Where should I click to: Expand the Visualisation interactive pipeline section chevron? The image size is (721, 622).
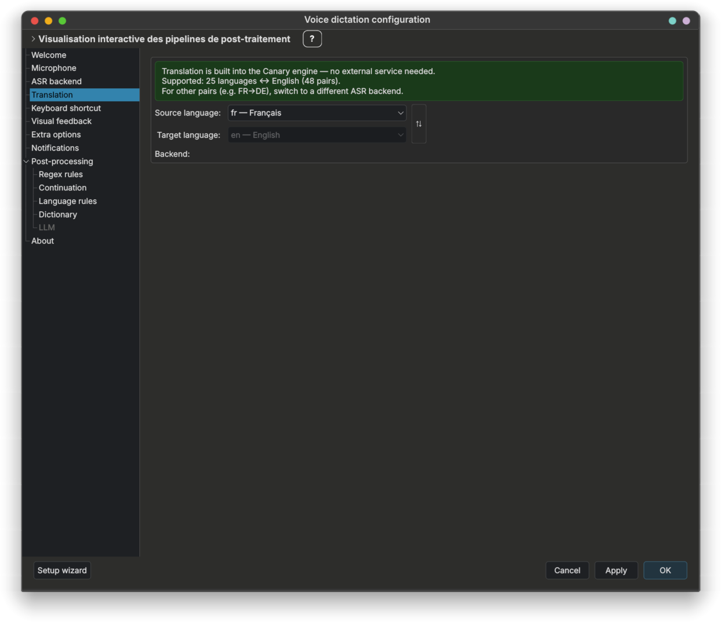[33, 39]
